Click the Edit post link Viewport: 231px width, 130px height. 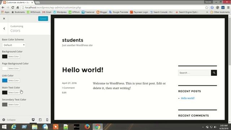64,92
